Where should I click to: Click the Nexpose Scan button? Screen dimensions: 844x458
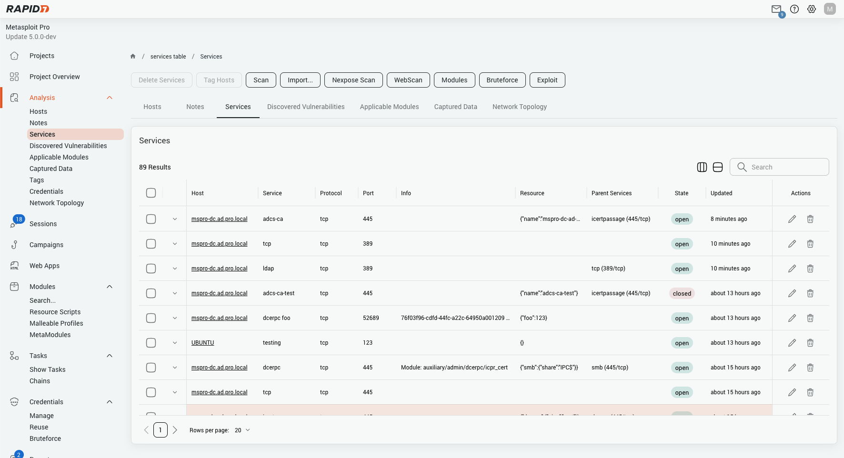353,80
